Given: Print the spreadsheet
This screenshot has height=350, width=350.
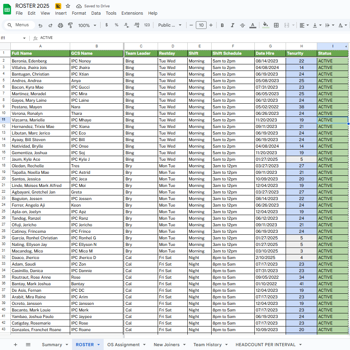Looking at the screenshot, I should pos(61,25).
